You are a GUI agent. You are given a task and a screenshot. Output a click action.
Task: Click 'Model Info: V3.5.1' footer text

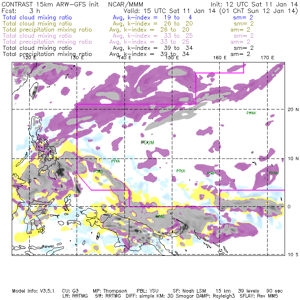click(33, 291)
